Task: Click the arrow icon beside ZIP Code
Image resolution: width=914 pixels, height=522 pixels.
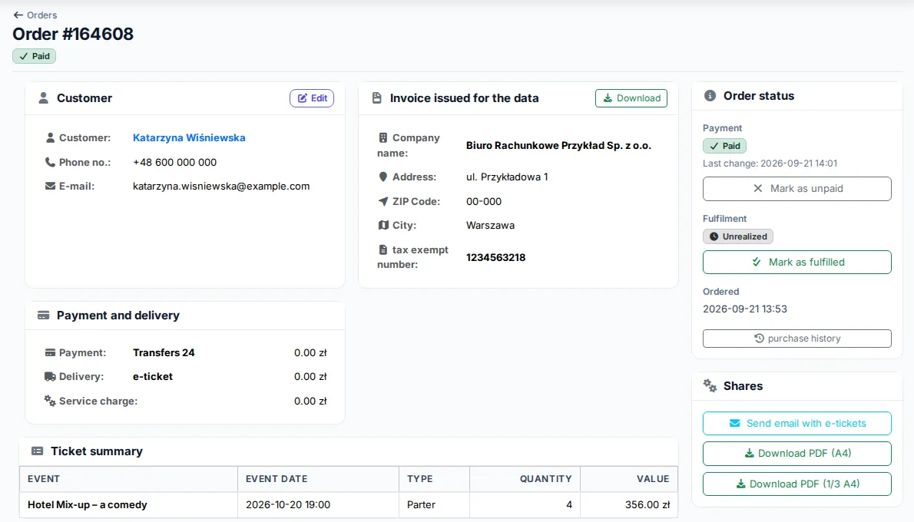Action: coord(383,201)
